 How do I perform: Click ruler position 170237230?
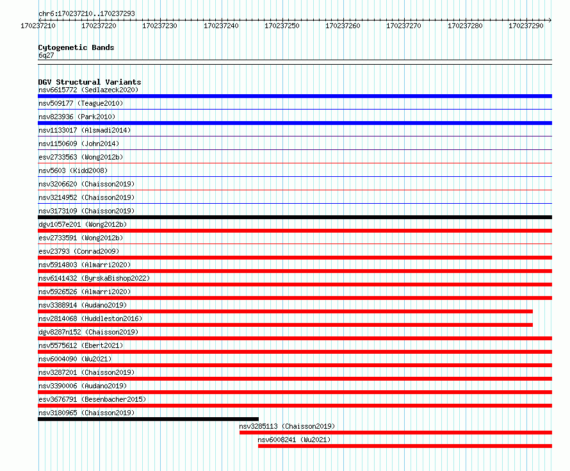point(159,26)
